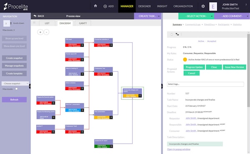
Task: Open the ORGANIZATION menu
Action: point(183,6)
